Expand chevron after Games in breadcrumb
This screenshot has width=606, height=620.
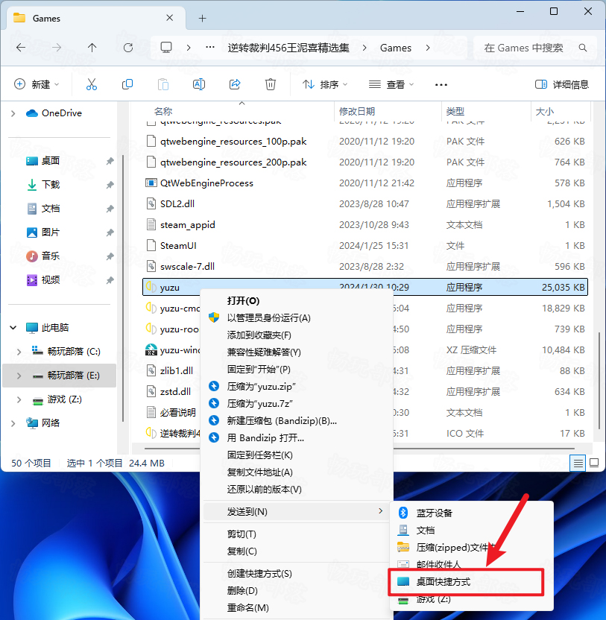click(428, 48)
